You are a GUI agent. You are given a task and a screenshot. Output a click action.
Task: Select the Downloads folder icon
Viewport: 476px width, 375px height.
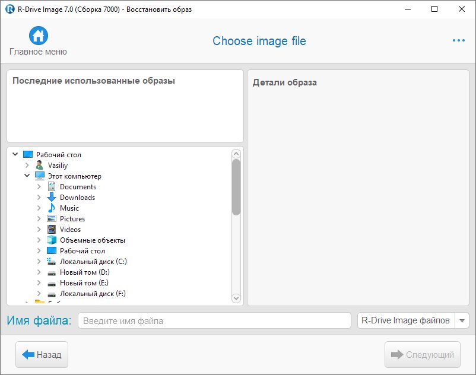pyautogui.click(x=52, y=197)
